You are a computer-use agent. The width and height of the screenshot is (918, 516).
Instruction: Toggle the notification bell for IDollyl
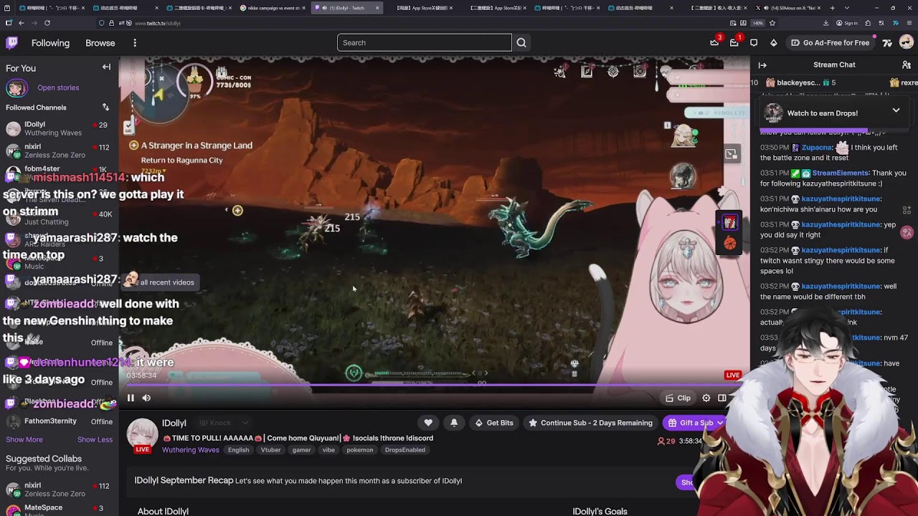[x=454, y=423]
